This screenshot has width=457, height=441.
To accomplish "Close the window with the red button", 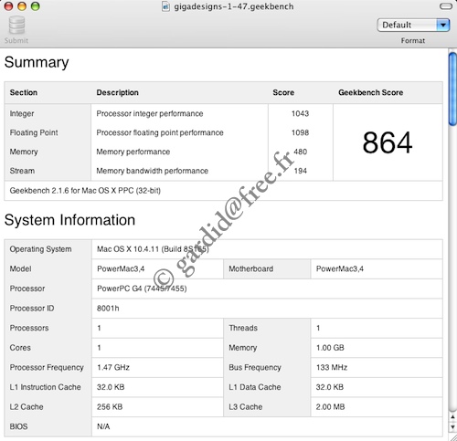I will 8,6.
